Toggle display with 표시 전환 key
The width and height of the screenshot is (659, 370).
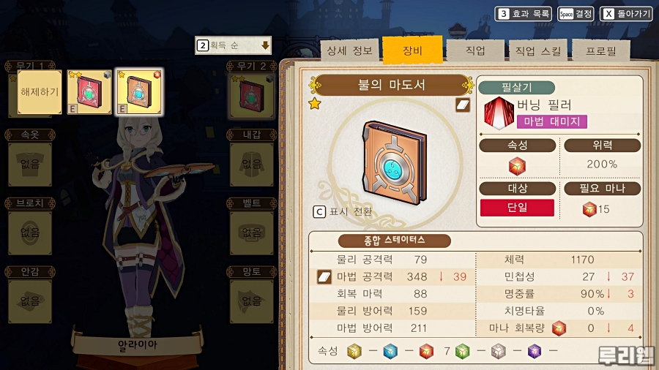(x=343, y=211)
